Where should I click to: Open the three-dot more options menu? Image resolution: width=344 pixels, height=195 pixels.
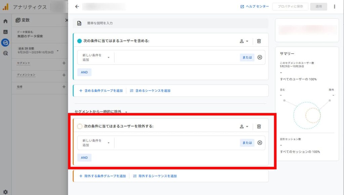click(x=334, y=7)
